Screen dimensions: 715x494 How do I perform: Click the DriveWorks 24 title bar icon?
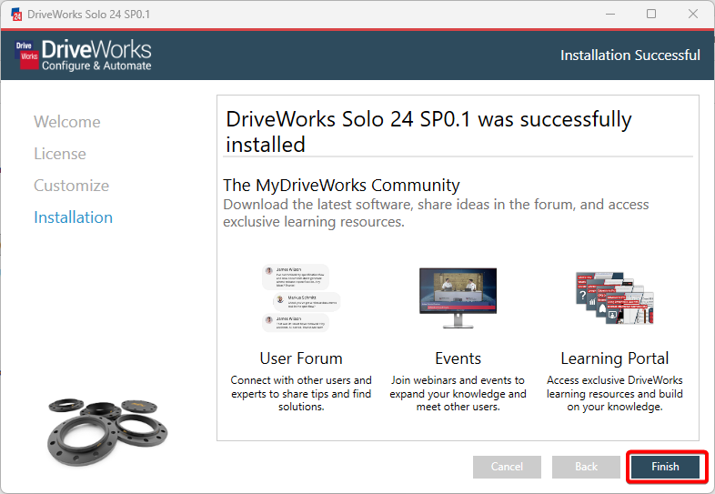(x=16, y=15)
